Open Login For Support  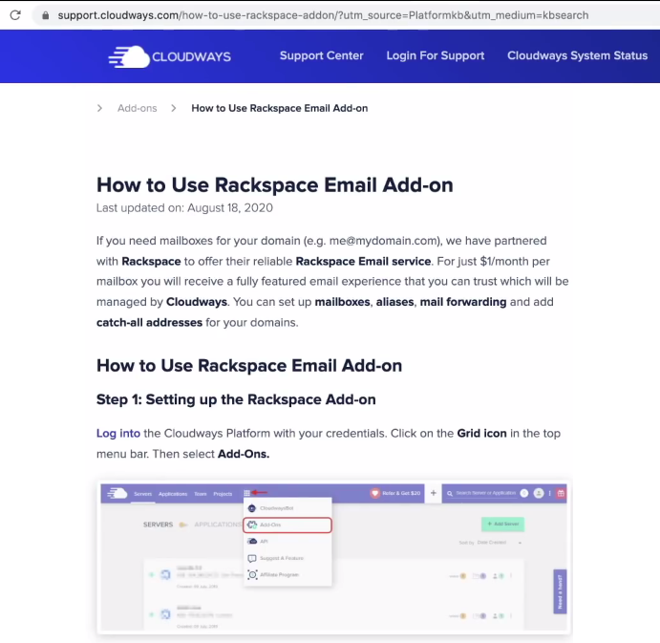pos(436,55)
